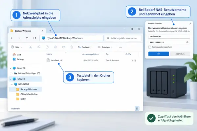This screenshot has width=197, height=131.
Task: Open the Neu dropdown
Action: tap(16, 47)
